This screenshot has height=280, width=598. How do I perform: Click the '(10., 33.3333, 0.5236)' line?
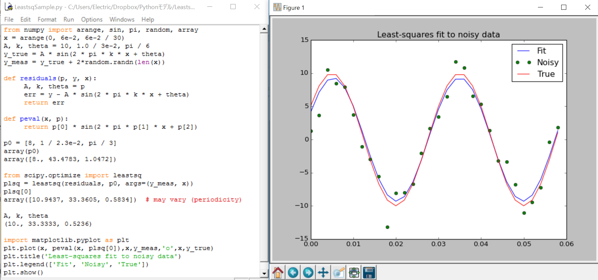(48, 224)
